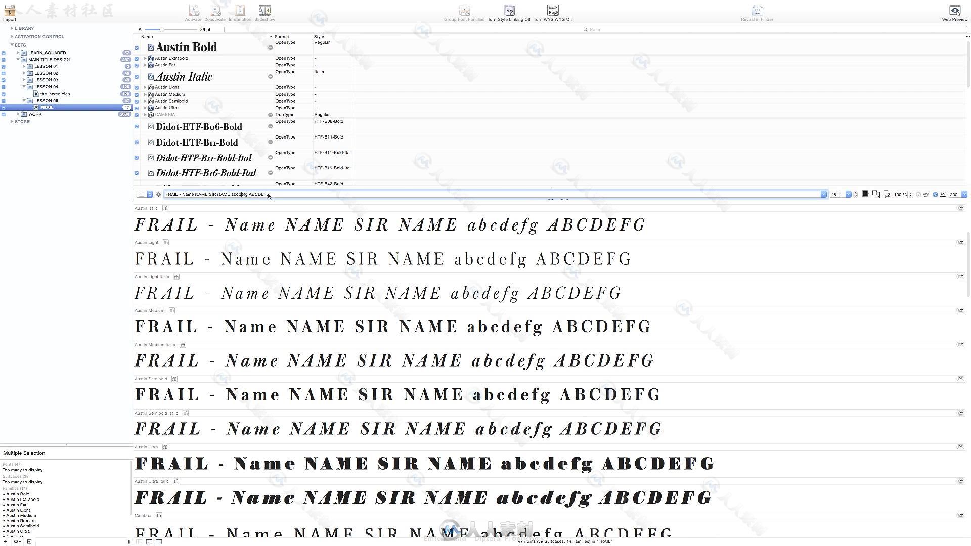971x546 pixels.
Task: Click the share icon on Austin Italic preview row
Action: tap(960, 208)
